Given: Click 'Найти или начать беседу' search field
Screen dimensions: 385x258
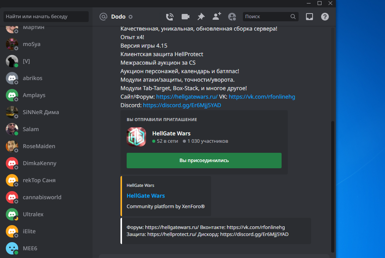Looking at the screenshot, I should [x=46, y=16].
